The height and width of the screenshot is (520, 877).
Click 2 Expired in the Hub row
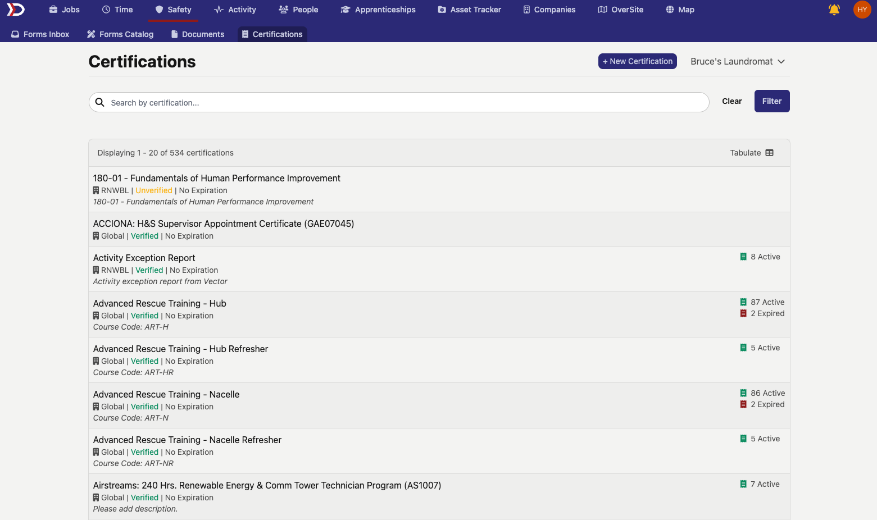(x=767, y=313)
